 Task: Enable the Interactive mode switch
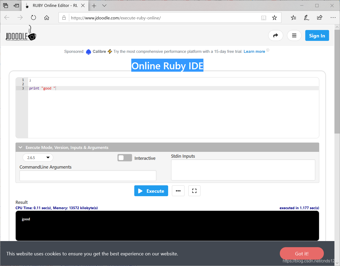pos(125,157)
